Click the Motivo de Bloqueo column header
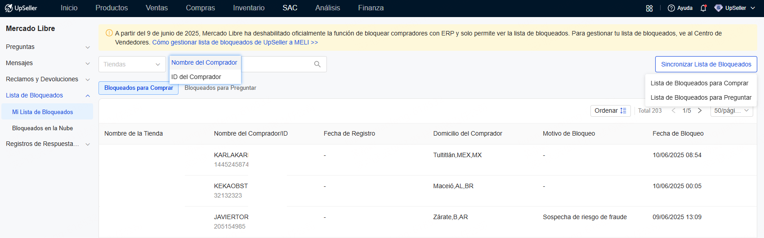 click(569, 133)
